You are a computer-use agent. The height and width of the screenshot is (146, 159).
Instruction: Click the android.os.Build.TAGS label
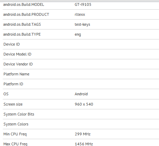coord(22,24)
